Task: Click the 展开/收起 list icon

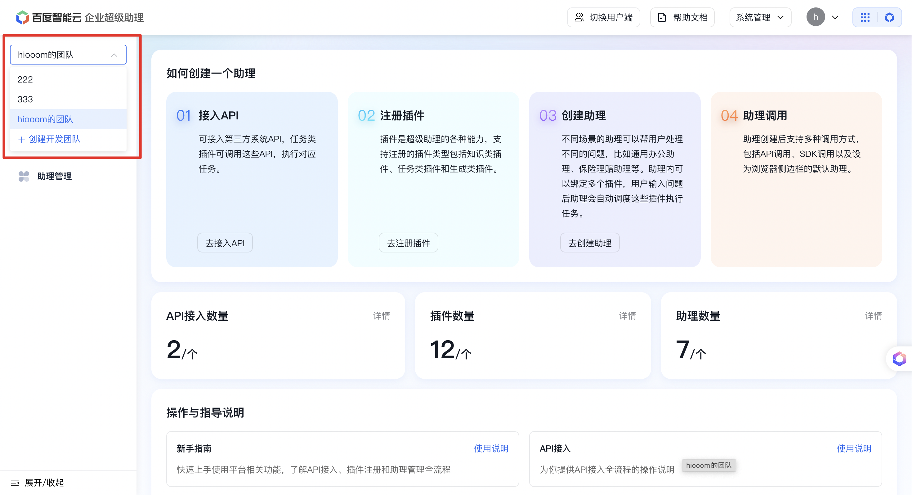Action: [15, 483]
